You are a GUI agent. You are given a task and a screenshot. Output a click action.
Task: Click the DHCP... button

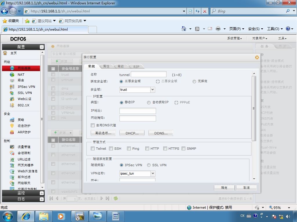(x=132, y=133)
